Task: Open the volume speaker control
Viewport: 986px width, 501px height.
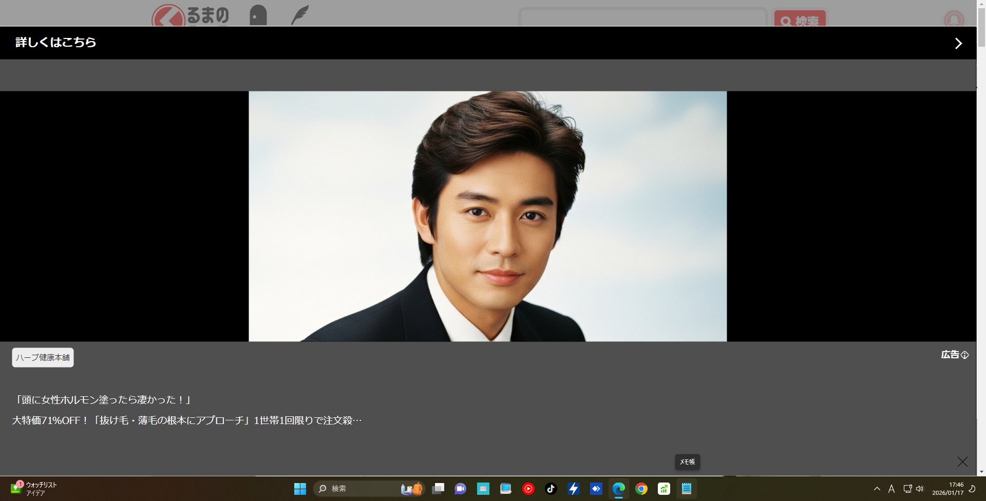Action: 920,489
